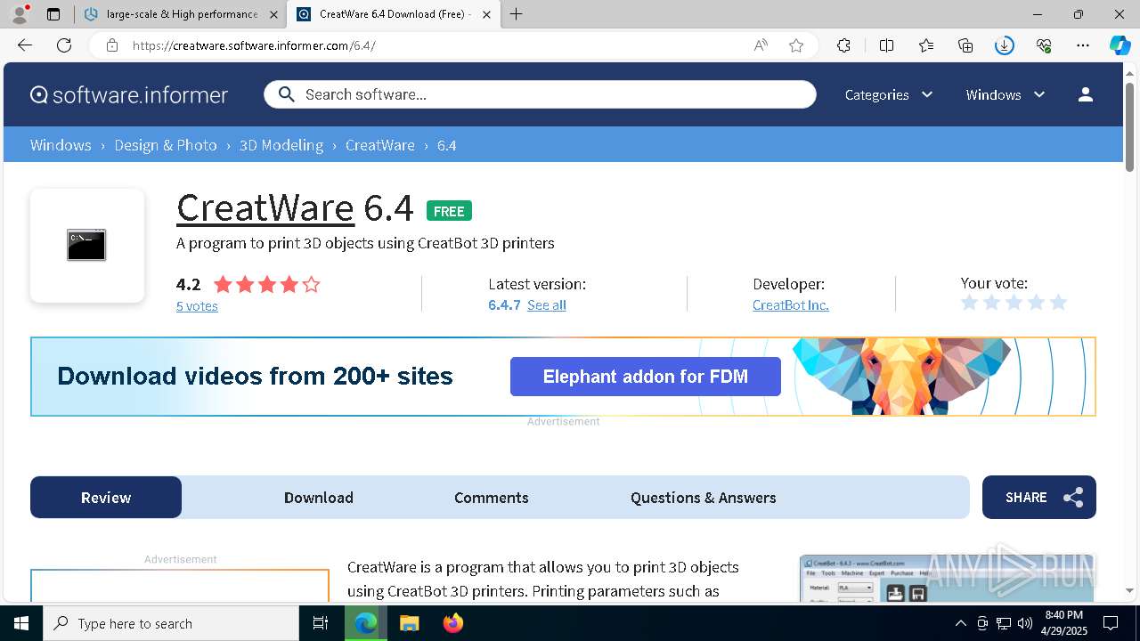This screenshot has width=1140, height=641.
Task: Click the Windows breadcrumb link
Action: point(61,145)
